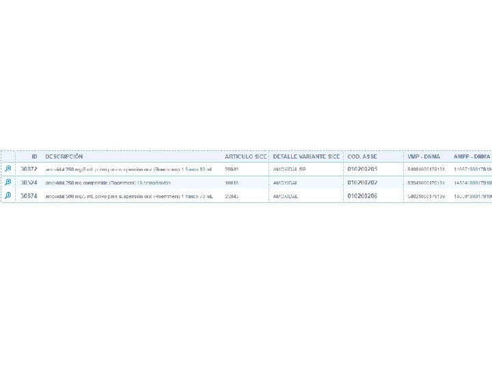Sort by AMPP - DNMA column header
492x369 pixels.
coord(471,156)
